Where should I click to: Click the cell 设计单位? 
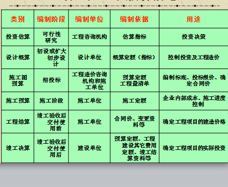[89, 57]
